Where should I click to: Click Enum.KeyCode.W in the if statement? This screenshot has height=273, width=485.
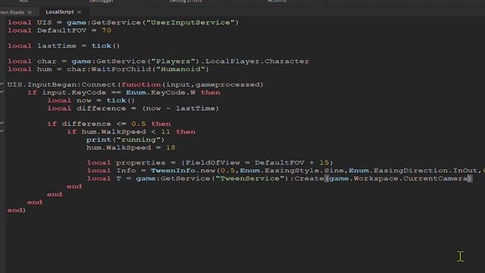click(161, 93)
